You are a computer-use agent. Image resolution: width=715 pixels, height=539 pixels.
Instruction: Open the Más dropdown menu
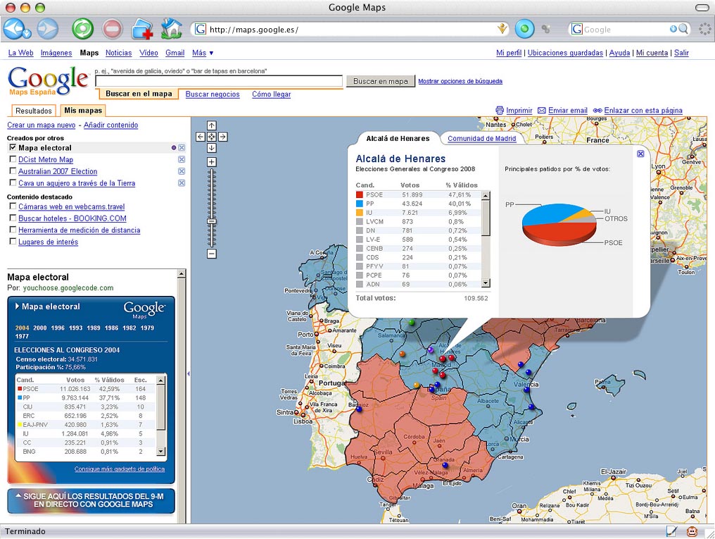tap(203, 53)
